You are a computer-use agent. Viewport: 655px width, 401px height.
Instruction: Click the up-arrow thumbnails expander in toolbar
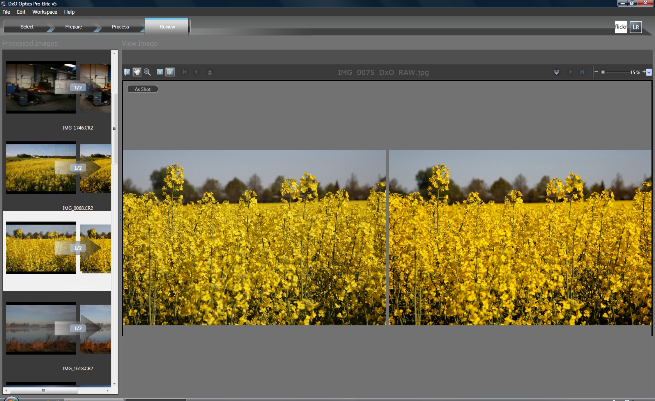point(210,72)
